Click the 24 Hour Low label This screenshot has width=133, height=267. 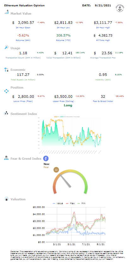click(x=64, y=27)
